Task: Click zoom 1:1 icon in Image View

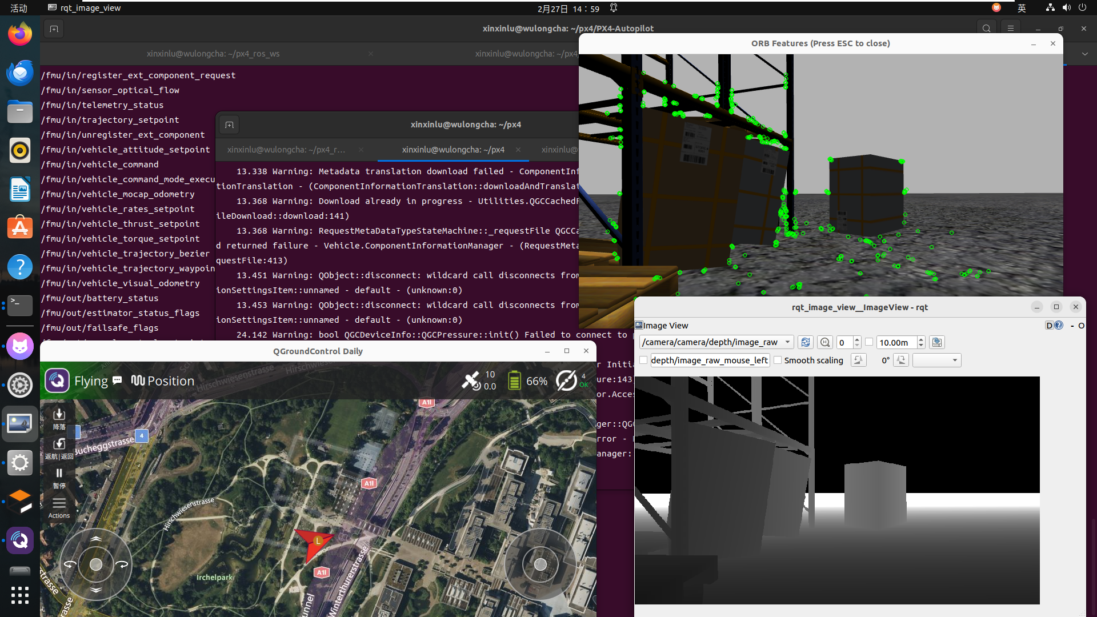Action: coord(825,342)
